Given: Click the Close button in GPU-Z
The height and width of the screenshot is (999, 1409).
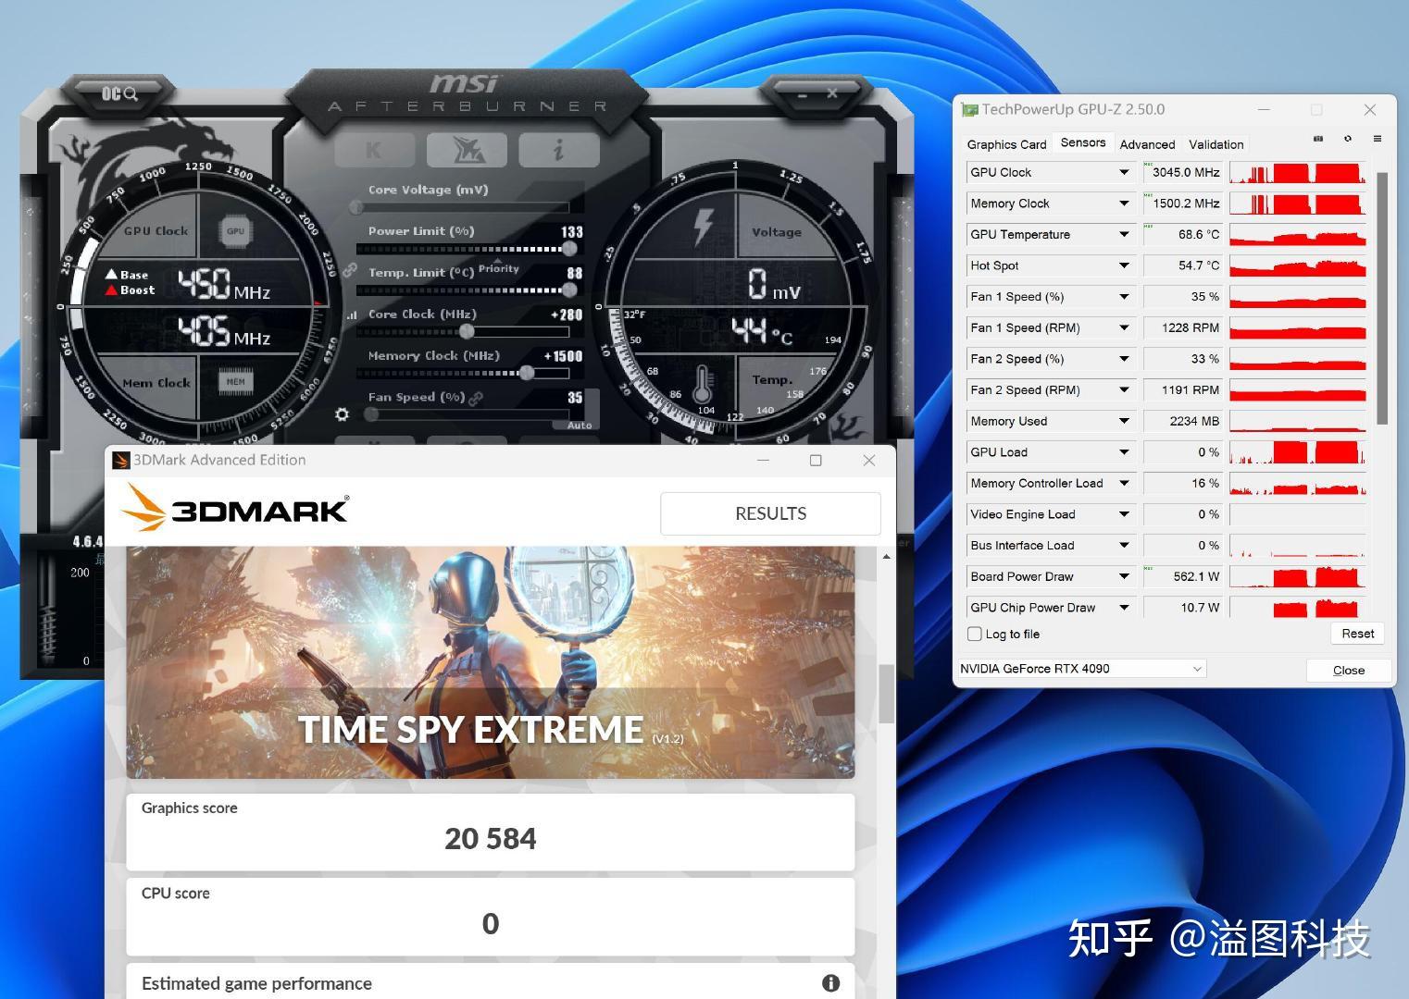Looking at the screenshot, I should click(1349, 671).
